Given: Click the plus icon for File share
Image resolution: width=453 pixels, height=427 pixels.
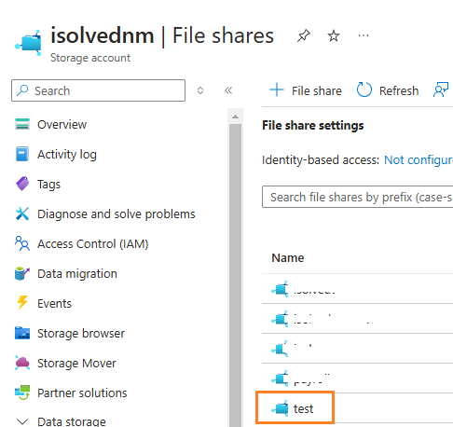Looking at the screenshot, I should click(x=277, y=90).
